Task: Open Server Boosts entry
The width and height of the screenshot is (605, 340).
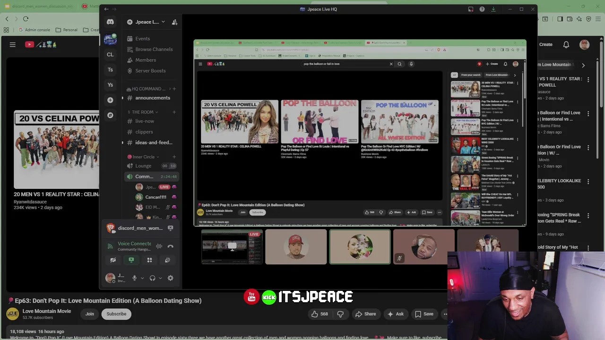Action: pos(146,71)
